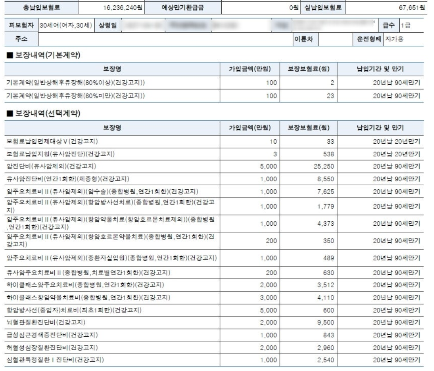434x371 pixels.
Task: Select the "유사암주요치료비Ⅱ" coverage row name
Action: tap(89, 273)
